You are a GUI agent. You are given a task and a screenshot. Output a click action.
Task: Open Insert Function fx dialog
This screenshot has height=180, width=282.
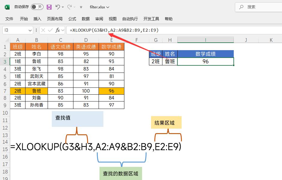tap(58, 30)
